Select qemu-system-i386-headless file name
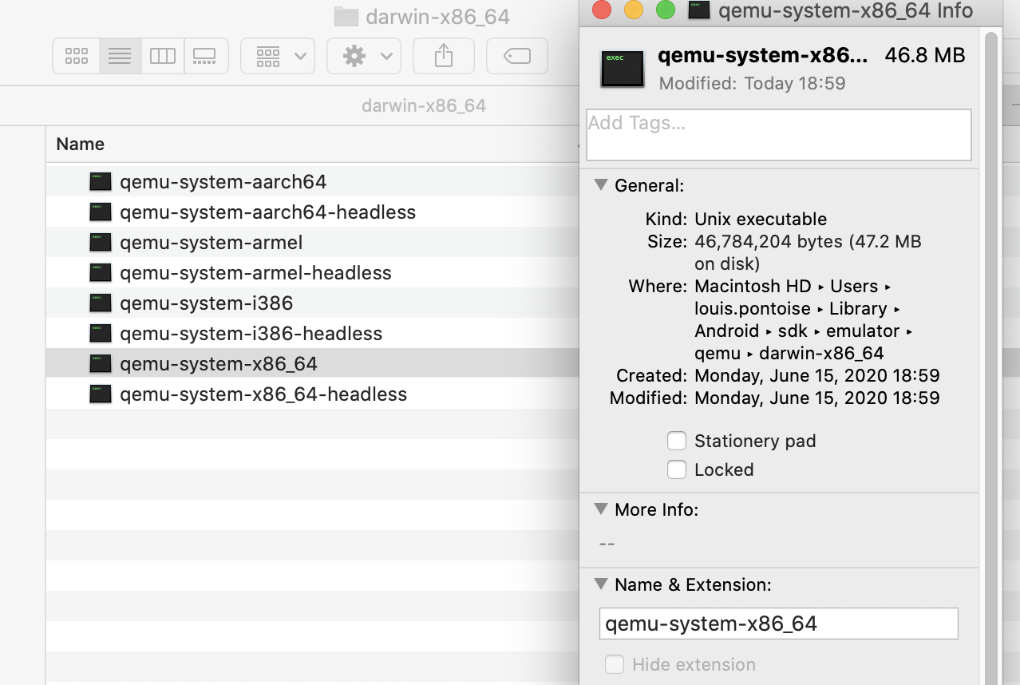This screenshot has width=1020, height=685. 251,334
